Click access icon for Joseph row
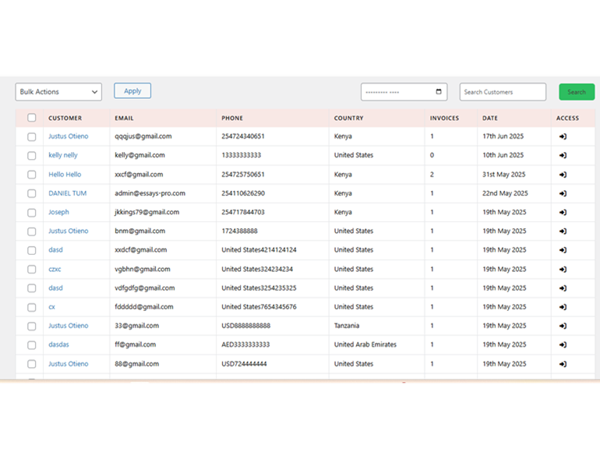 tap(563, 212)
